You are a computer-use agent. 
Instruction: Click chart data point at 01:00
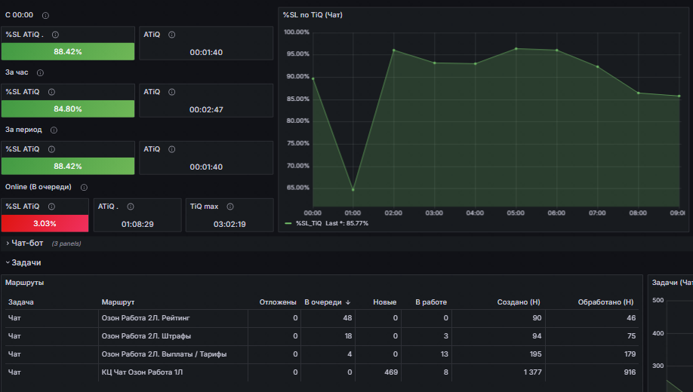(x=353, y=190)
